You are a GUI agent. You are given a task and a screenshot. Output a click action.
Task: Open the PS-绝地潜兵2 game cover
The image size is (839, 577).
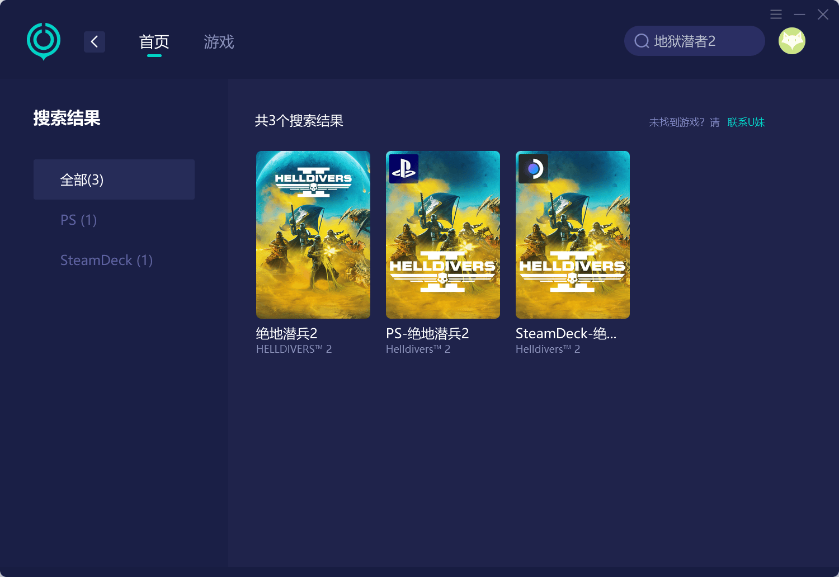click(443, 235)
